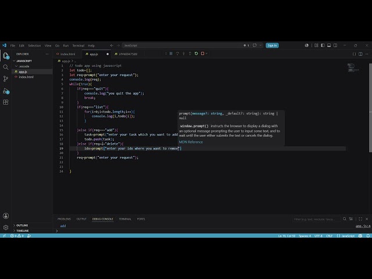The height and width of the screenshot is (279, 372).
Task: Change indentation via Spaces: 4 status item
Action: pos(305,236)
